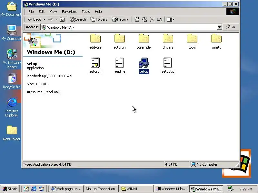Open New Folder desktop icon
The image size is (258, 193).
12,133
